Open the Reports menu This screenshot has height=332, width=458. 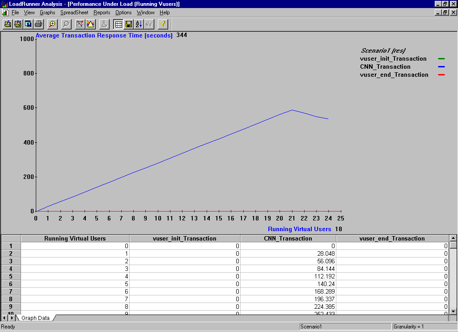pyautogui.click(x=102, y=12)
